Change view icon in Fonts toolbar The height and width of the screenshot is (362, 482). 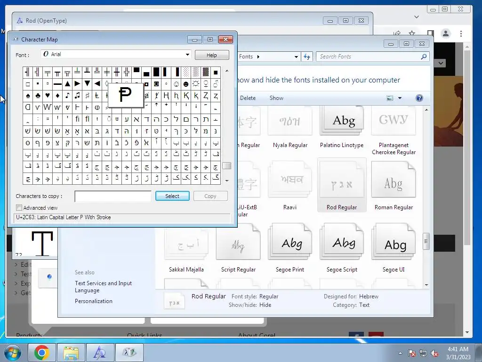[390, 98]
